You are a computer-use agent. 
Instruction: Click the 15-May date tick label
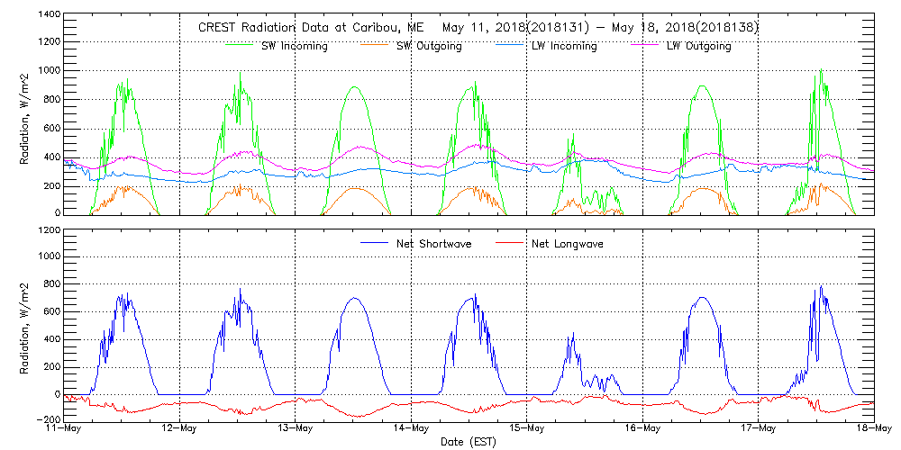coord(527,429)
